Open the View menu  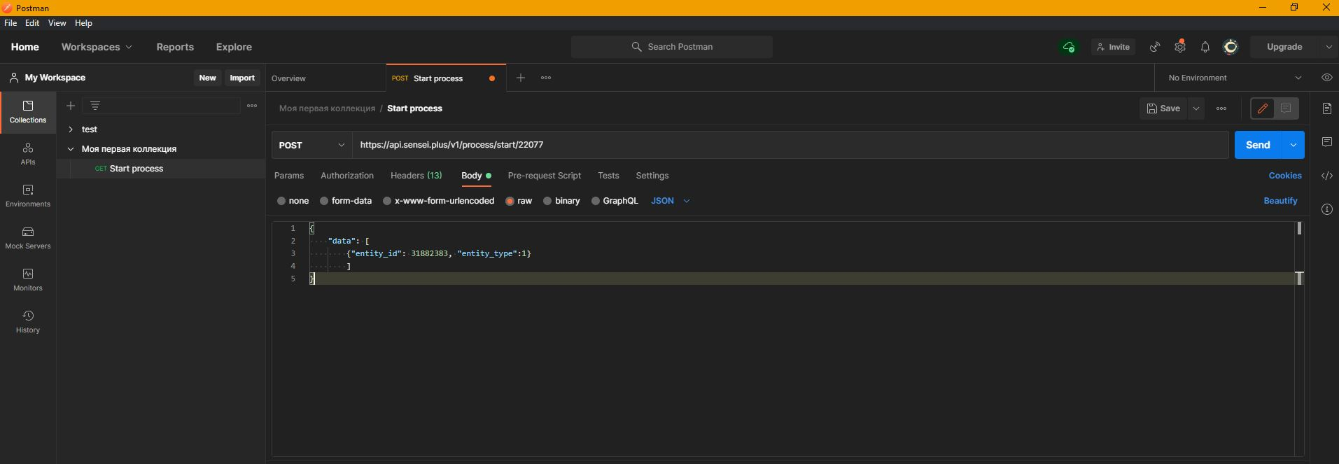pyautogui.click(x=57, y=23)
